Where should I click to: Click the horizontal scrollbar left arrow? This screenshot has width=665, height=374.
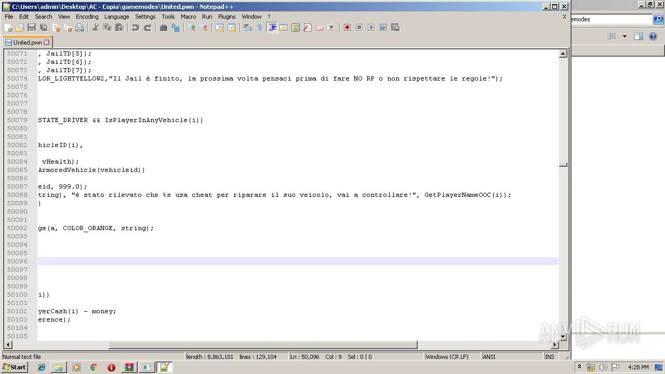[x=8, y=345]
